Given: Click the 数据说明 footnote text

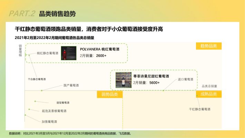Looking at the screenshot, I should click(x=70, y=134).
